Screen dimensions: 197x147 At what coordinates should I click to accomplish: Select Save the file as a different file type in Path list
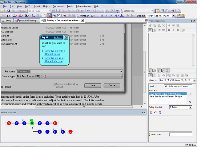tap(166, 96)
